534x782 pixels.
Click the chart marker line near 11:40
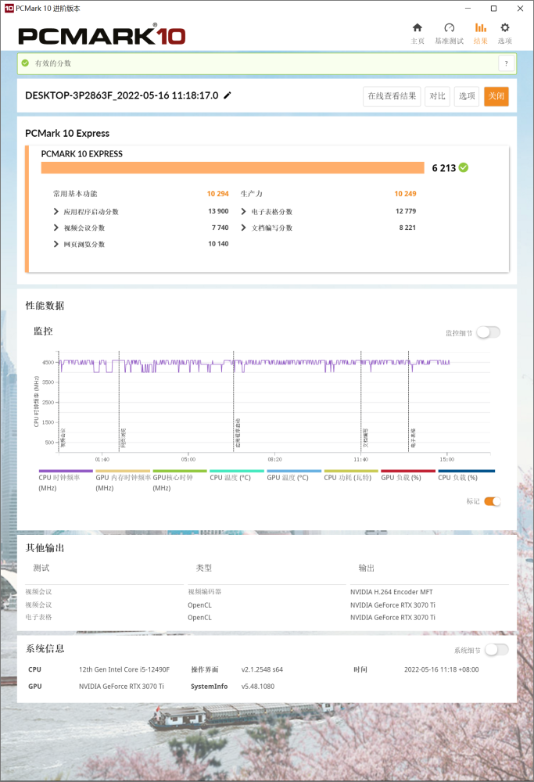pyautogui.click(x=361, y=401)
